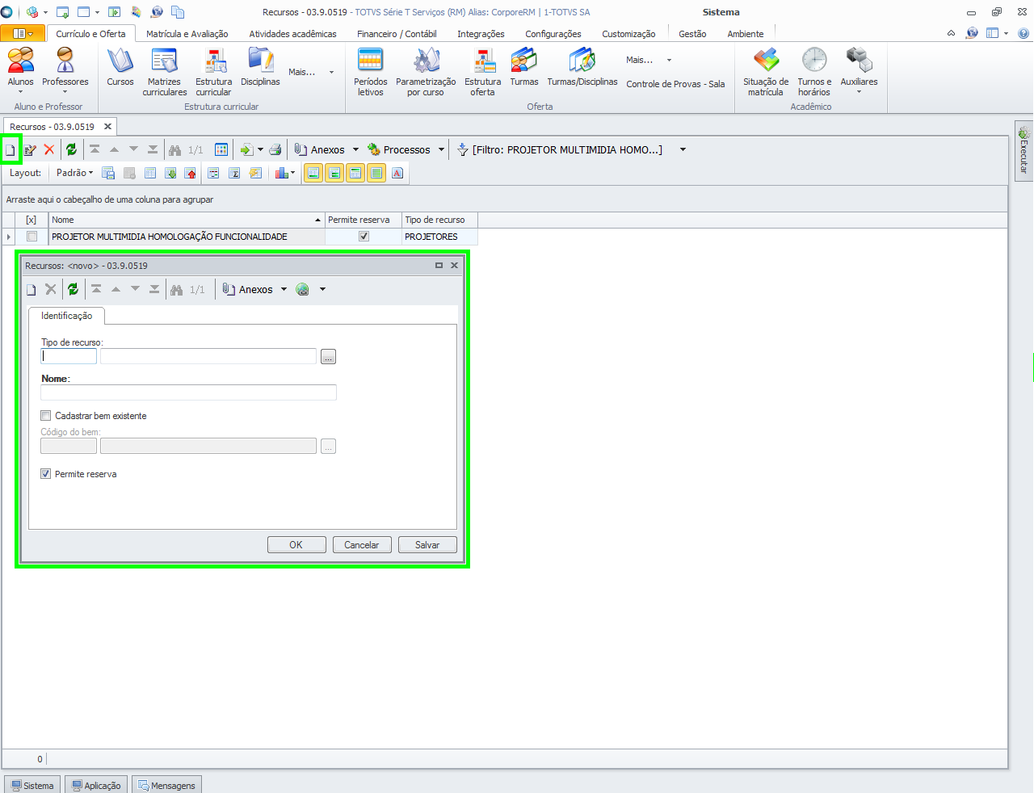Click the Tipo de recurso code field
Viewport: 1034px width, 793px height.
[69, 356]
